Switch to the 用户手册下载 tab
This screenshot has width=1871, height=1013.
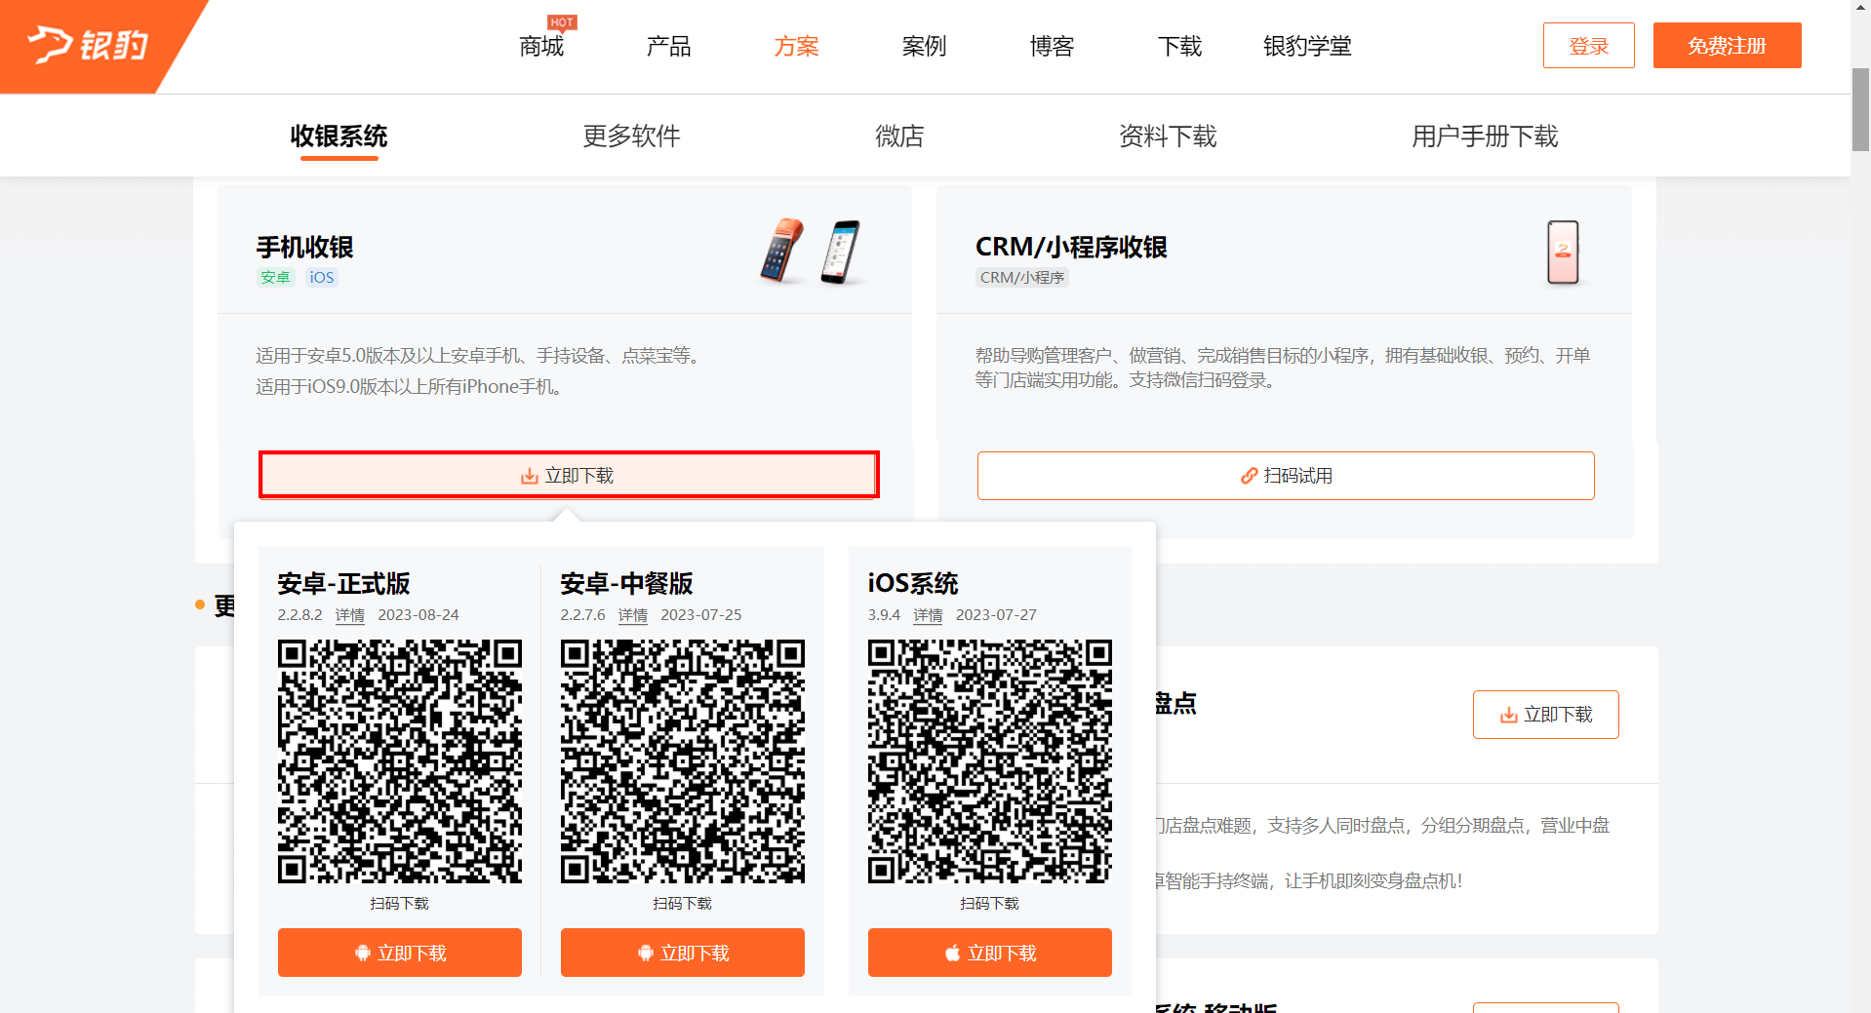point(1485,136)
